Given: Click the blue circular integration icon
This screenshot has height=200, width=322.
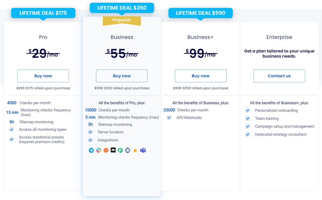Looking at the screenshot, I should [128, 150].
